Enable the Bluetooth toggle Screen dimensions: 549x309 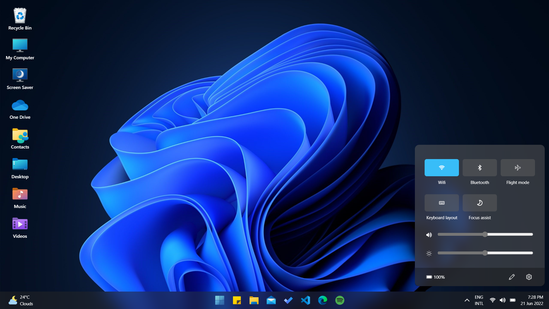point(480,168)
